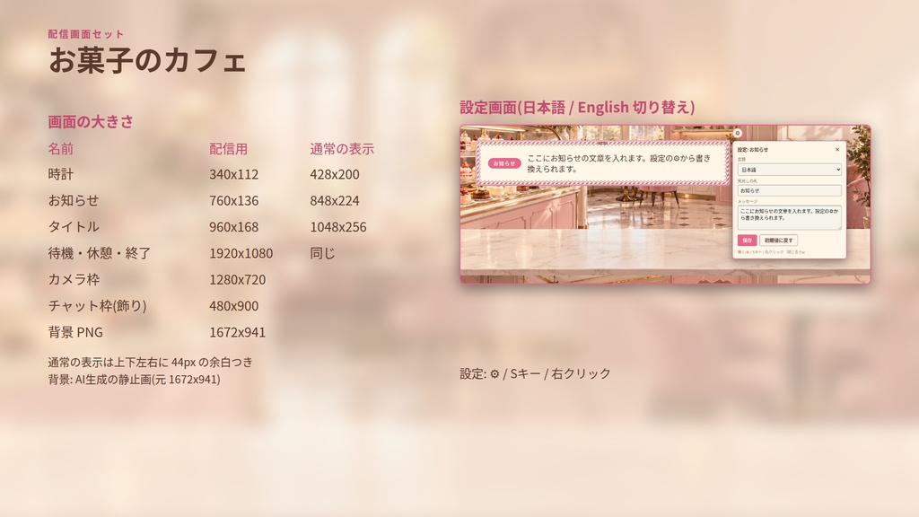Click the 設定画面(日本語 / English 切り替え) heading

point(577,108)
